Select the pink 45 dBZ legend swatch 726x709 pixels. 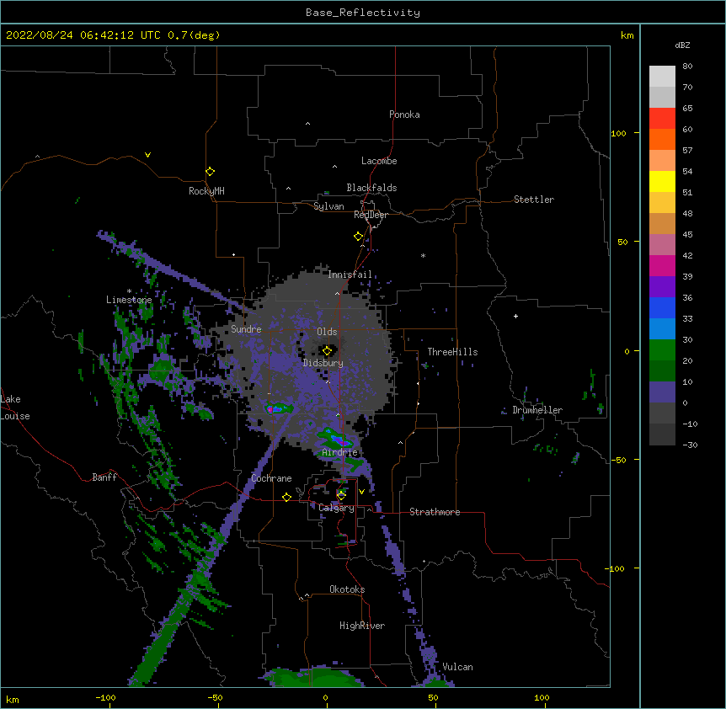click(x=662, y=245)
